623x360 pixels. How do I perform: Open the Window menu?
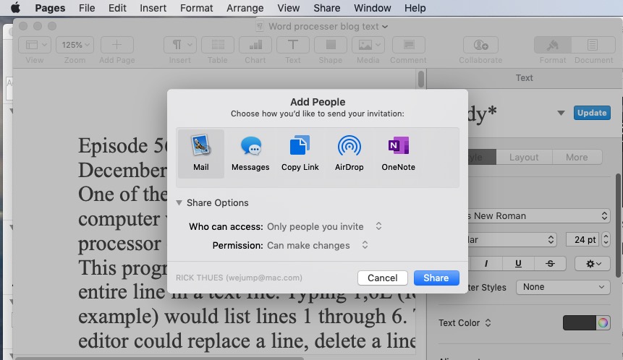point(373,8)
